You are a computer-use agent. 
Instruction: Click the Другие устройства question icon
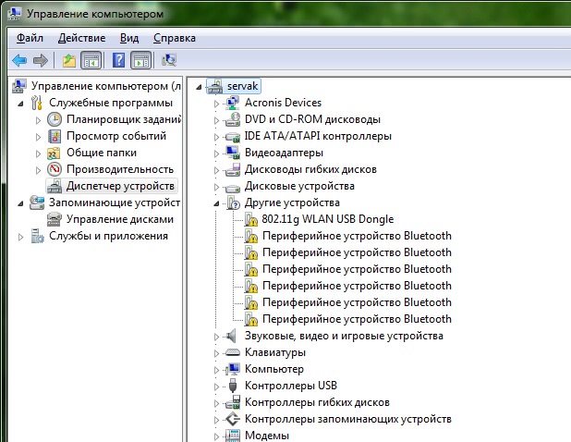pos(233,203)
